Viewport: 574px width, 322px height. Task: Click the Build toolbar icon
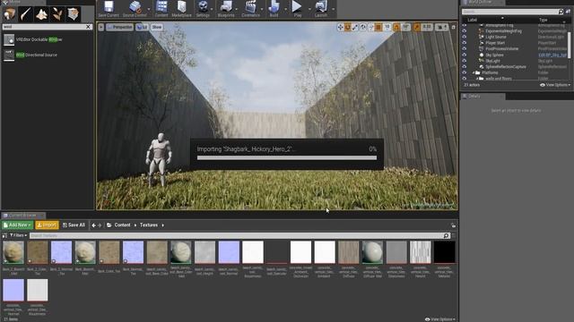[274, 9]
